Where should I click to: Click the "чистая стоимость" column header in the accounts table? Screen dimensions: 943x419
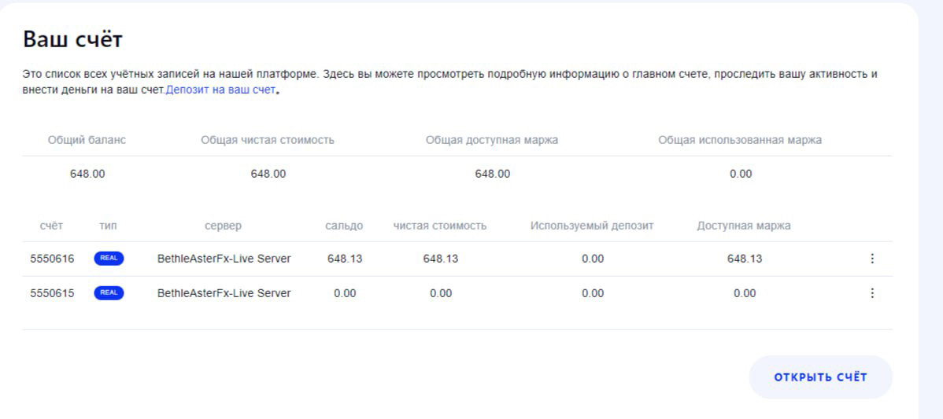(440, 226)
